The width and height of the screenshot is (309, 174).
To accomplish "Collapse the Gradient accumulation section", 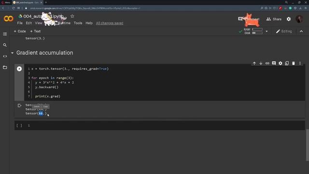I will [12, 53].
